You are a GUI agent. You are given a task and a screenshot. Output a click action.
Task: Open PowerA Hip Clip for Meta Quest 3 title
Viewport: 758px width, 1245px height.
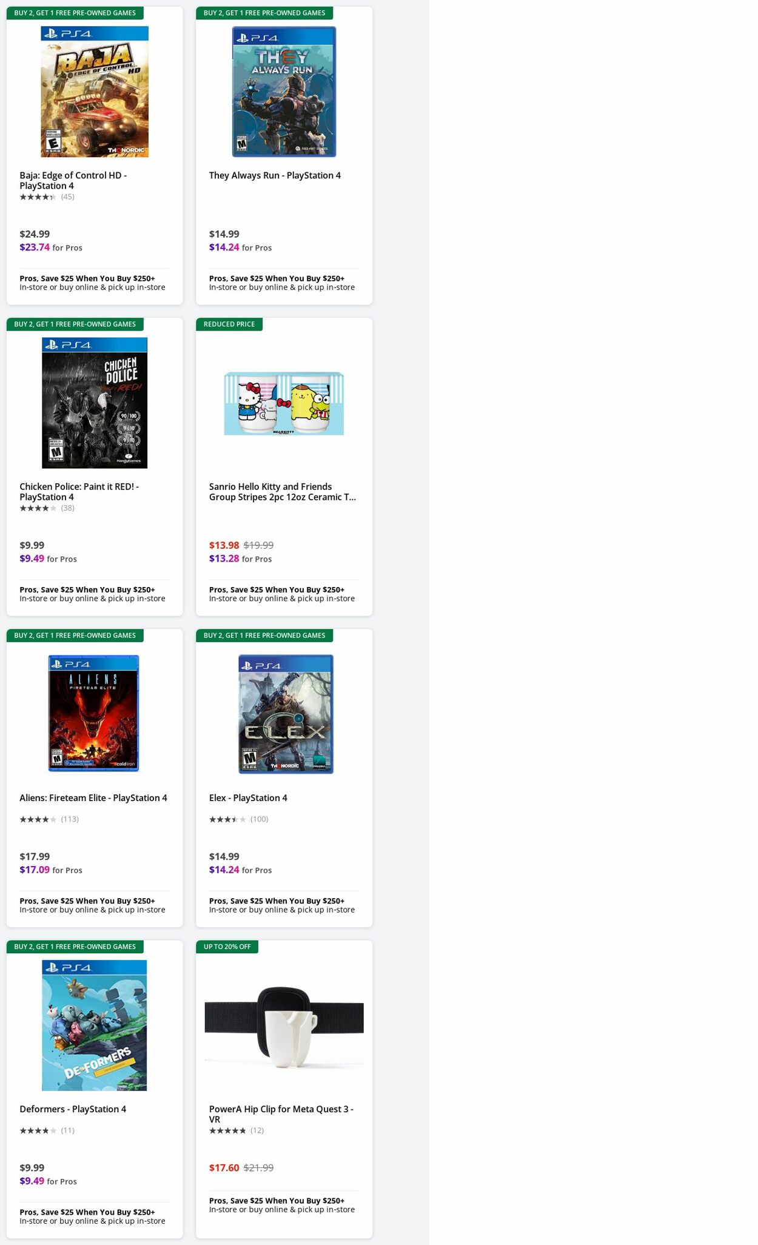pos(281,1115)
